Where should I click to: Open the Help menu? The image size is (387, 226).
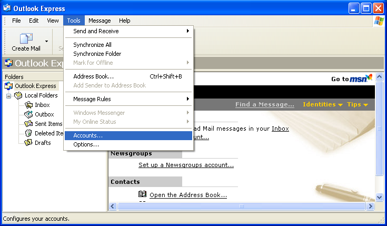pos(124,21)
